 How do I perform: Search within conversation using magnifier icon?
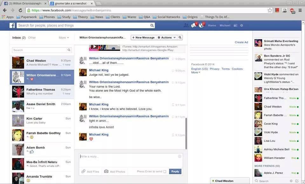pyautogui.click(x=180, y=37)
